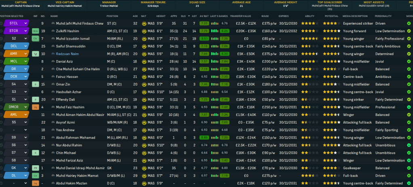Toggle the selection check for the STCL row
The width and height of the screenshot is (413, 187).
click(1, 23)
